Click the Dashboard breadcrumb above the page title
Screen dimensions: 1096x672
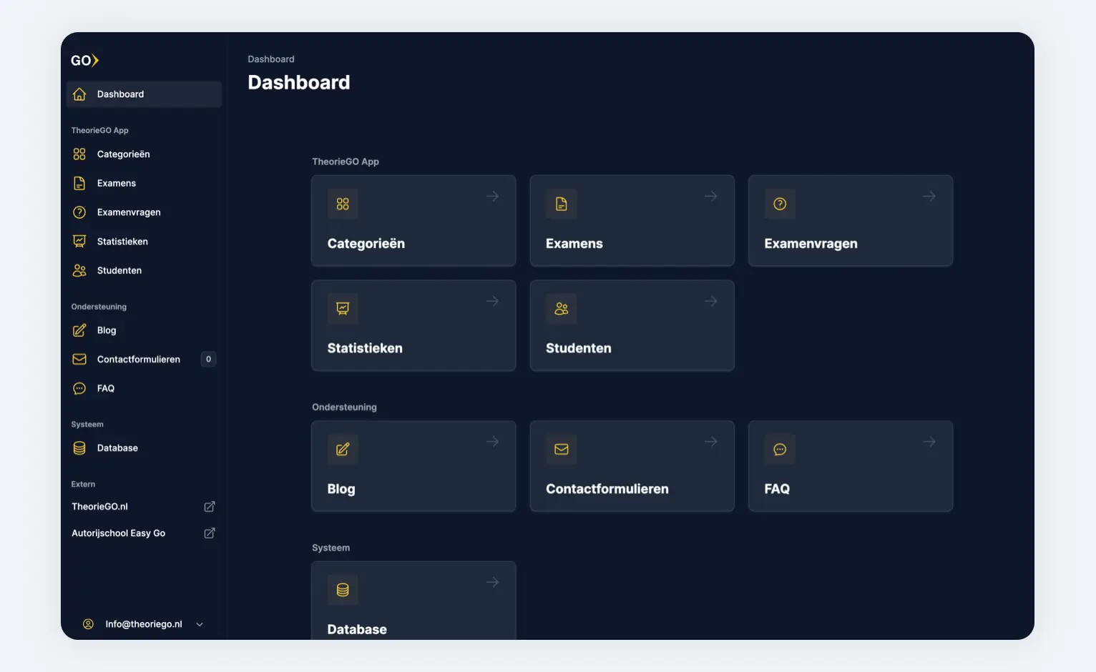click(271, 59)
